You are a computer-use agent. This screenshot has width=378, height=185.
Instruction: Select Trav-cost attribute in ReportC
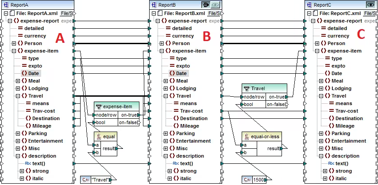[347, 111]
